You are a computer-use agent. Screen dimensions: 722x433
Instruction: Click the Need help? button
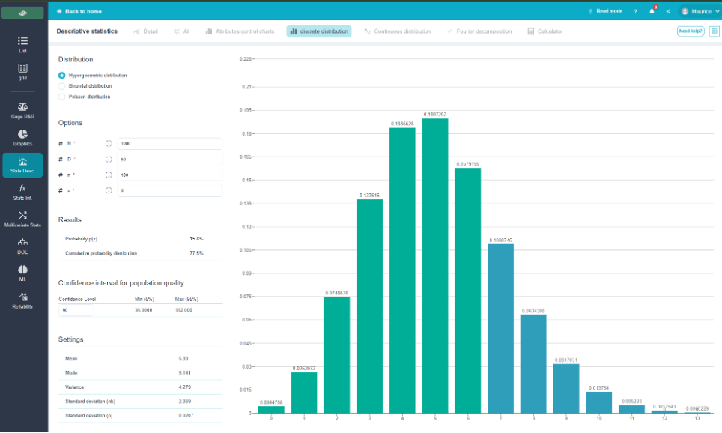[691, 31]
